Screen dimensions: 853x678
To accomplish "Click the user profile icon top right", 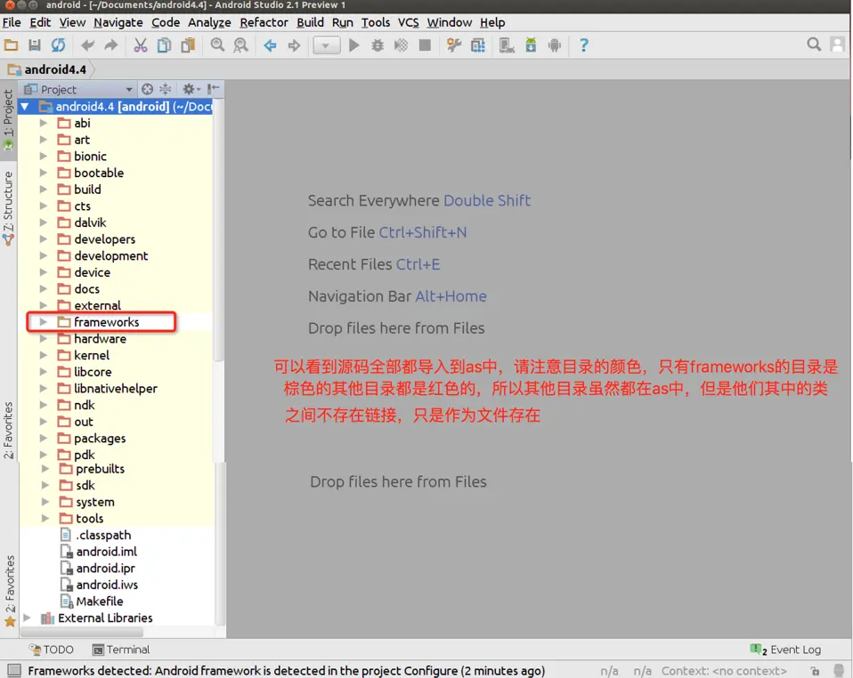I will pyautogui.click(x=837, y=44).
